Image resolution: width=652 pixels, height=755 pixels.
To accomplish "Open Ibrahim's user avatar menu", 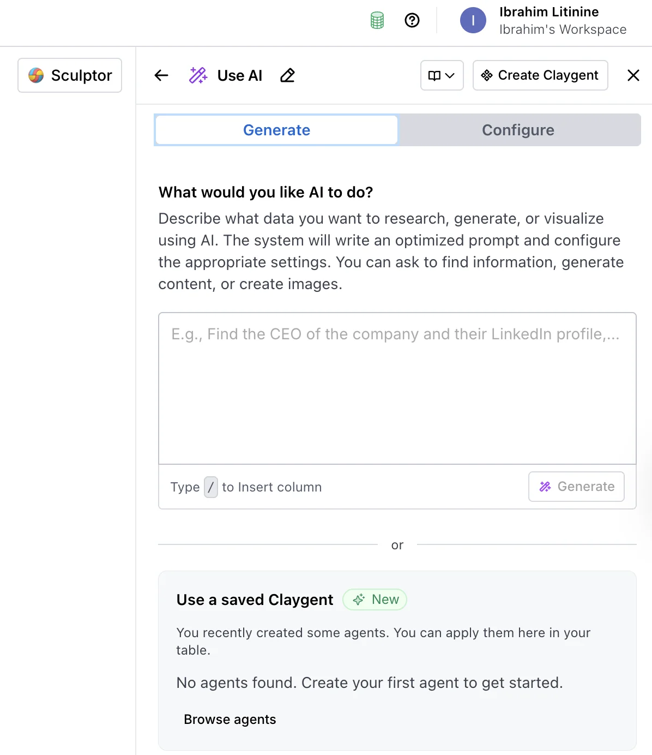I will pyautogui.click(x=473, y=20).
